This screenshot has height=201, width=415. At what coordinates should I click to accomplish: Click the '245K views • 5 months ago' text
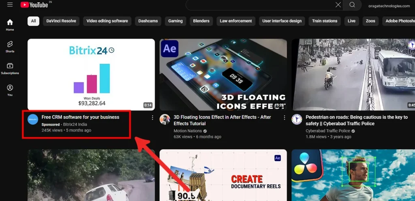click(x=66, y=130)
